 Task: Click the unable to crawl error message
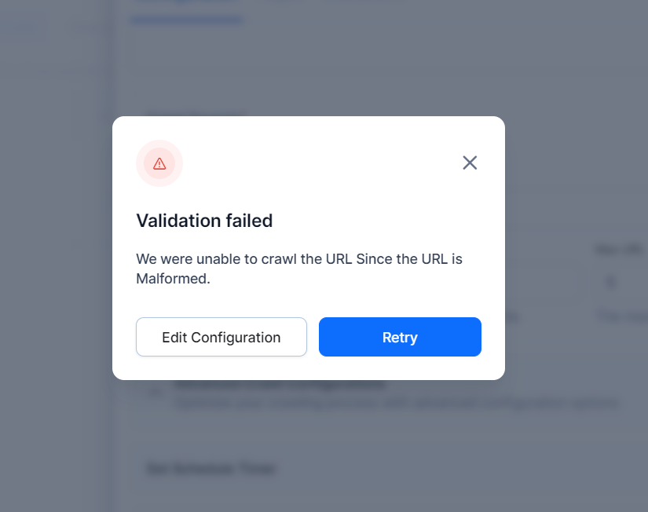(x=299, y=259)
